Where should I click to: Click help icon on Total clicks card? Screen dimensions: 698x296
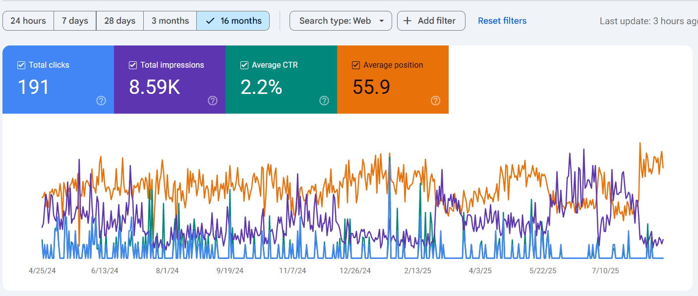coord(101,101)
